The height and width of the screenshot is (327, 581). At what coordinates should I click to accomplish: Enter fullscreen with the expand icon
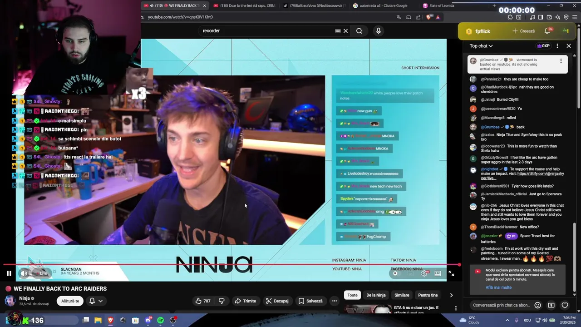pos(451,273)
